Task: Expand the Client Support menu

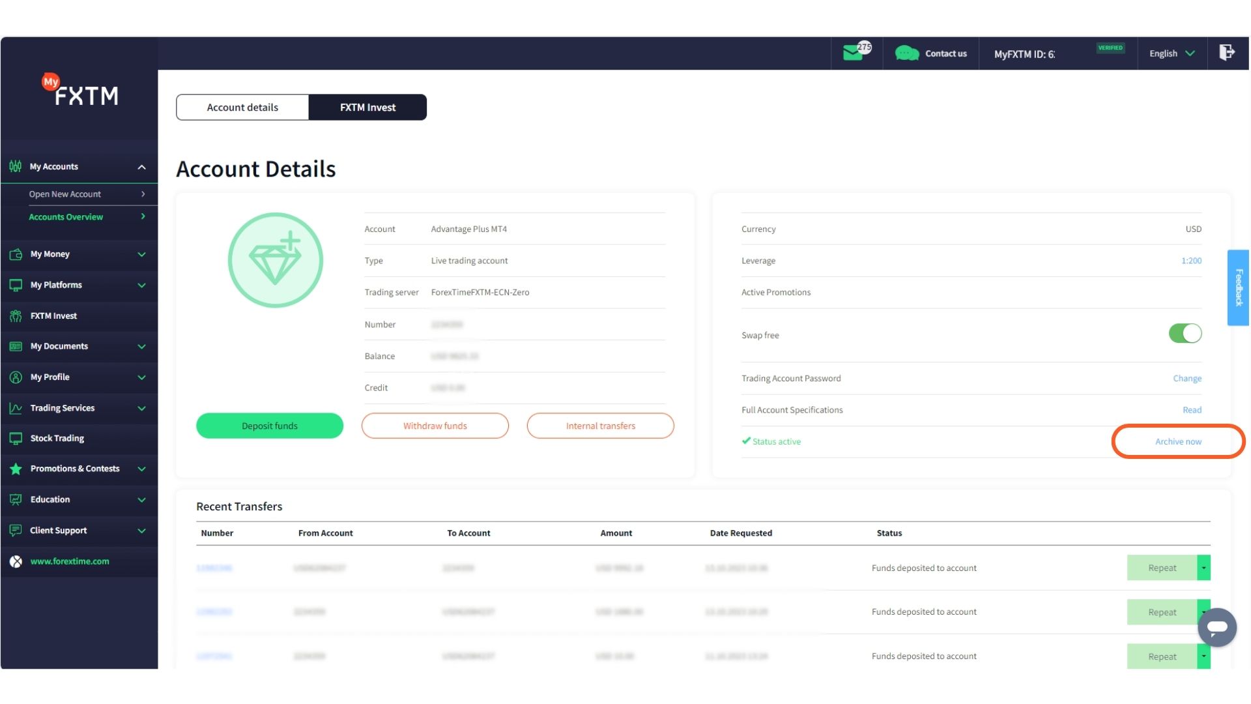Action: [141, 531]
